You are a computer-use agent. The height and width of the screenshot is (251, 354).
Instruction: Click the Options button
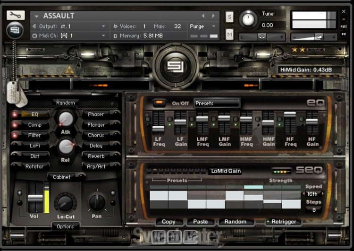tap(66, 226)
